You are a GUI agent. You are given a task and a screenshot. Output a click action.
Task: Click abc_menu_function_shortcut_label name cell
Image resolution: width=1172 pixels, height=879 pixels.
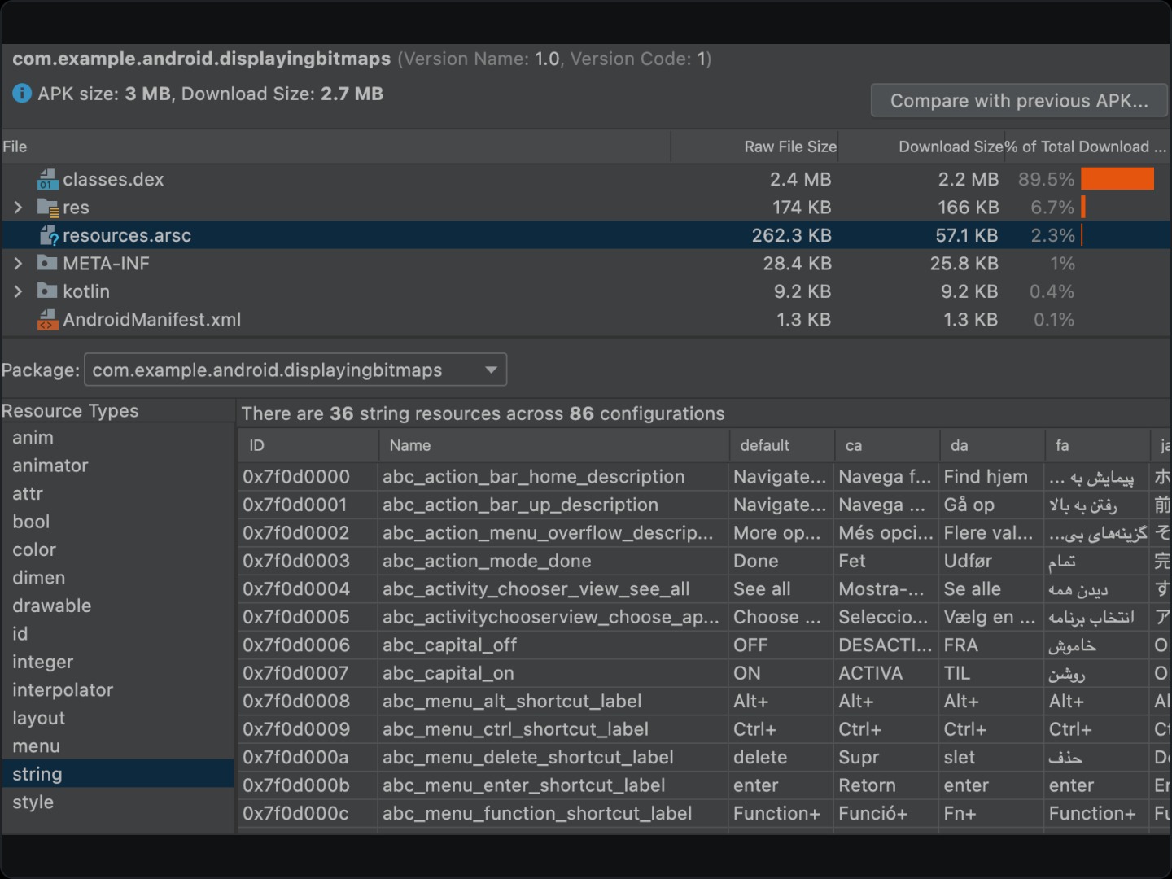(x=554, y=813)
